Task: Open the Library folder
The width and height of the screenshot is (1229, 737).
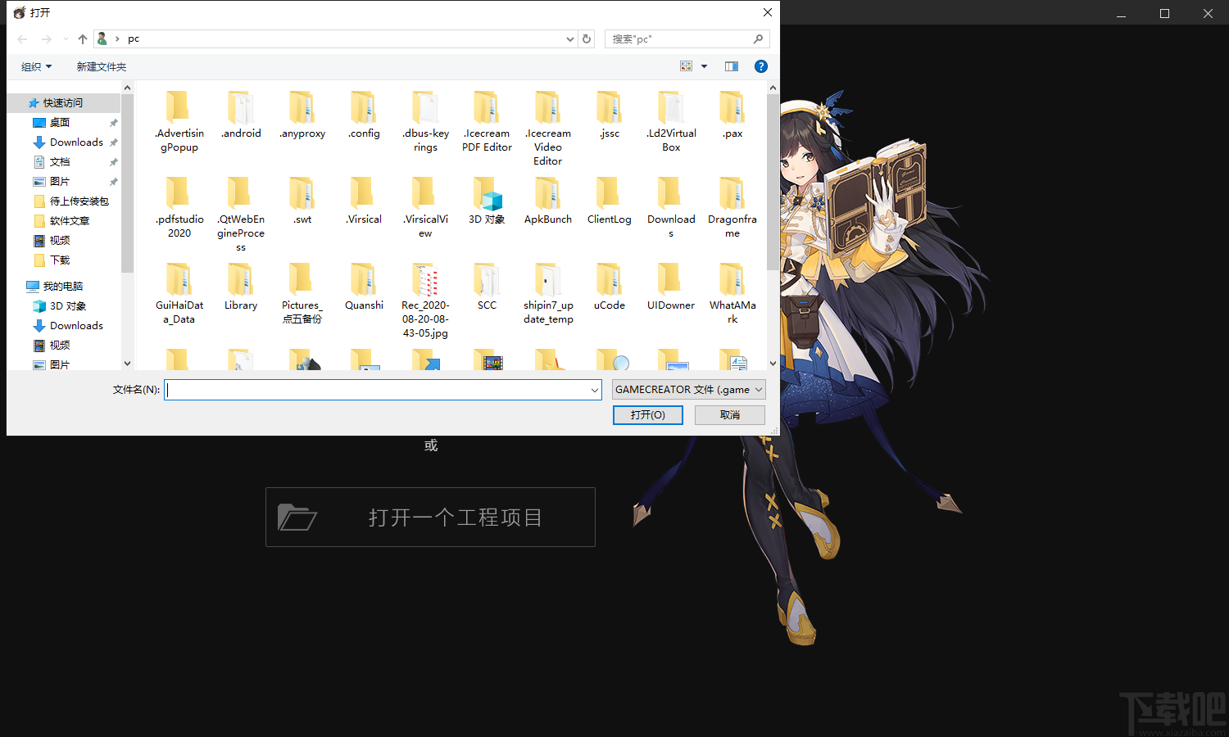Action: [x=241, y=287]
